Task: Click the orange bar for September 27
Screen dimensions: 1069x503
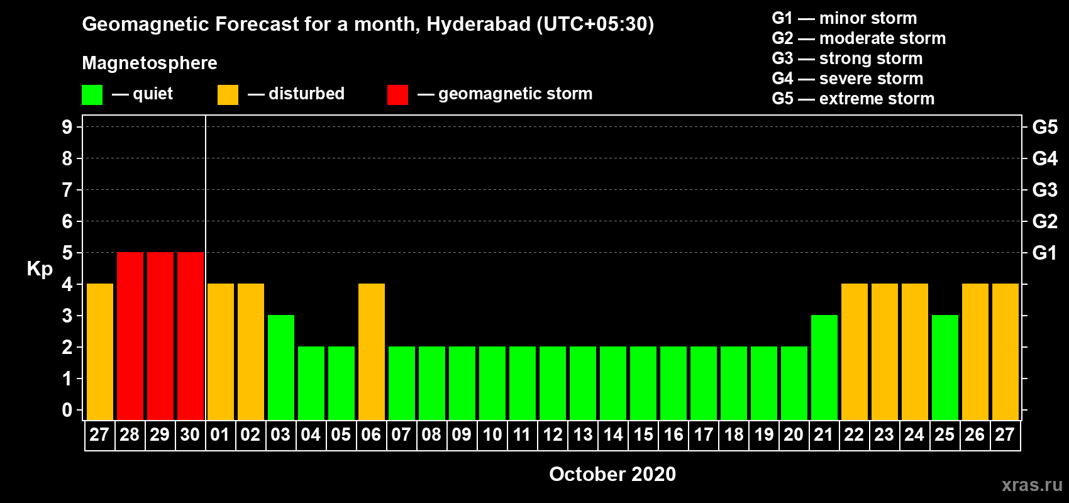Action: pyautogui.click(x=100, y=351)
